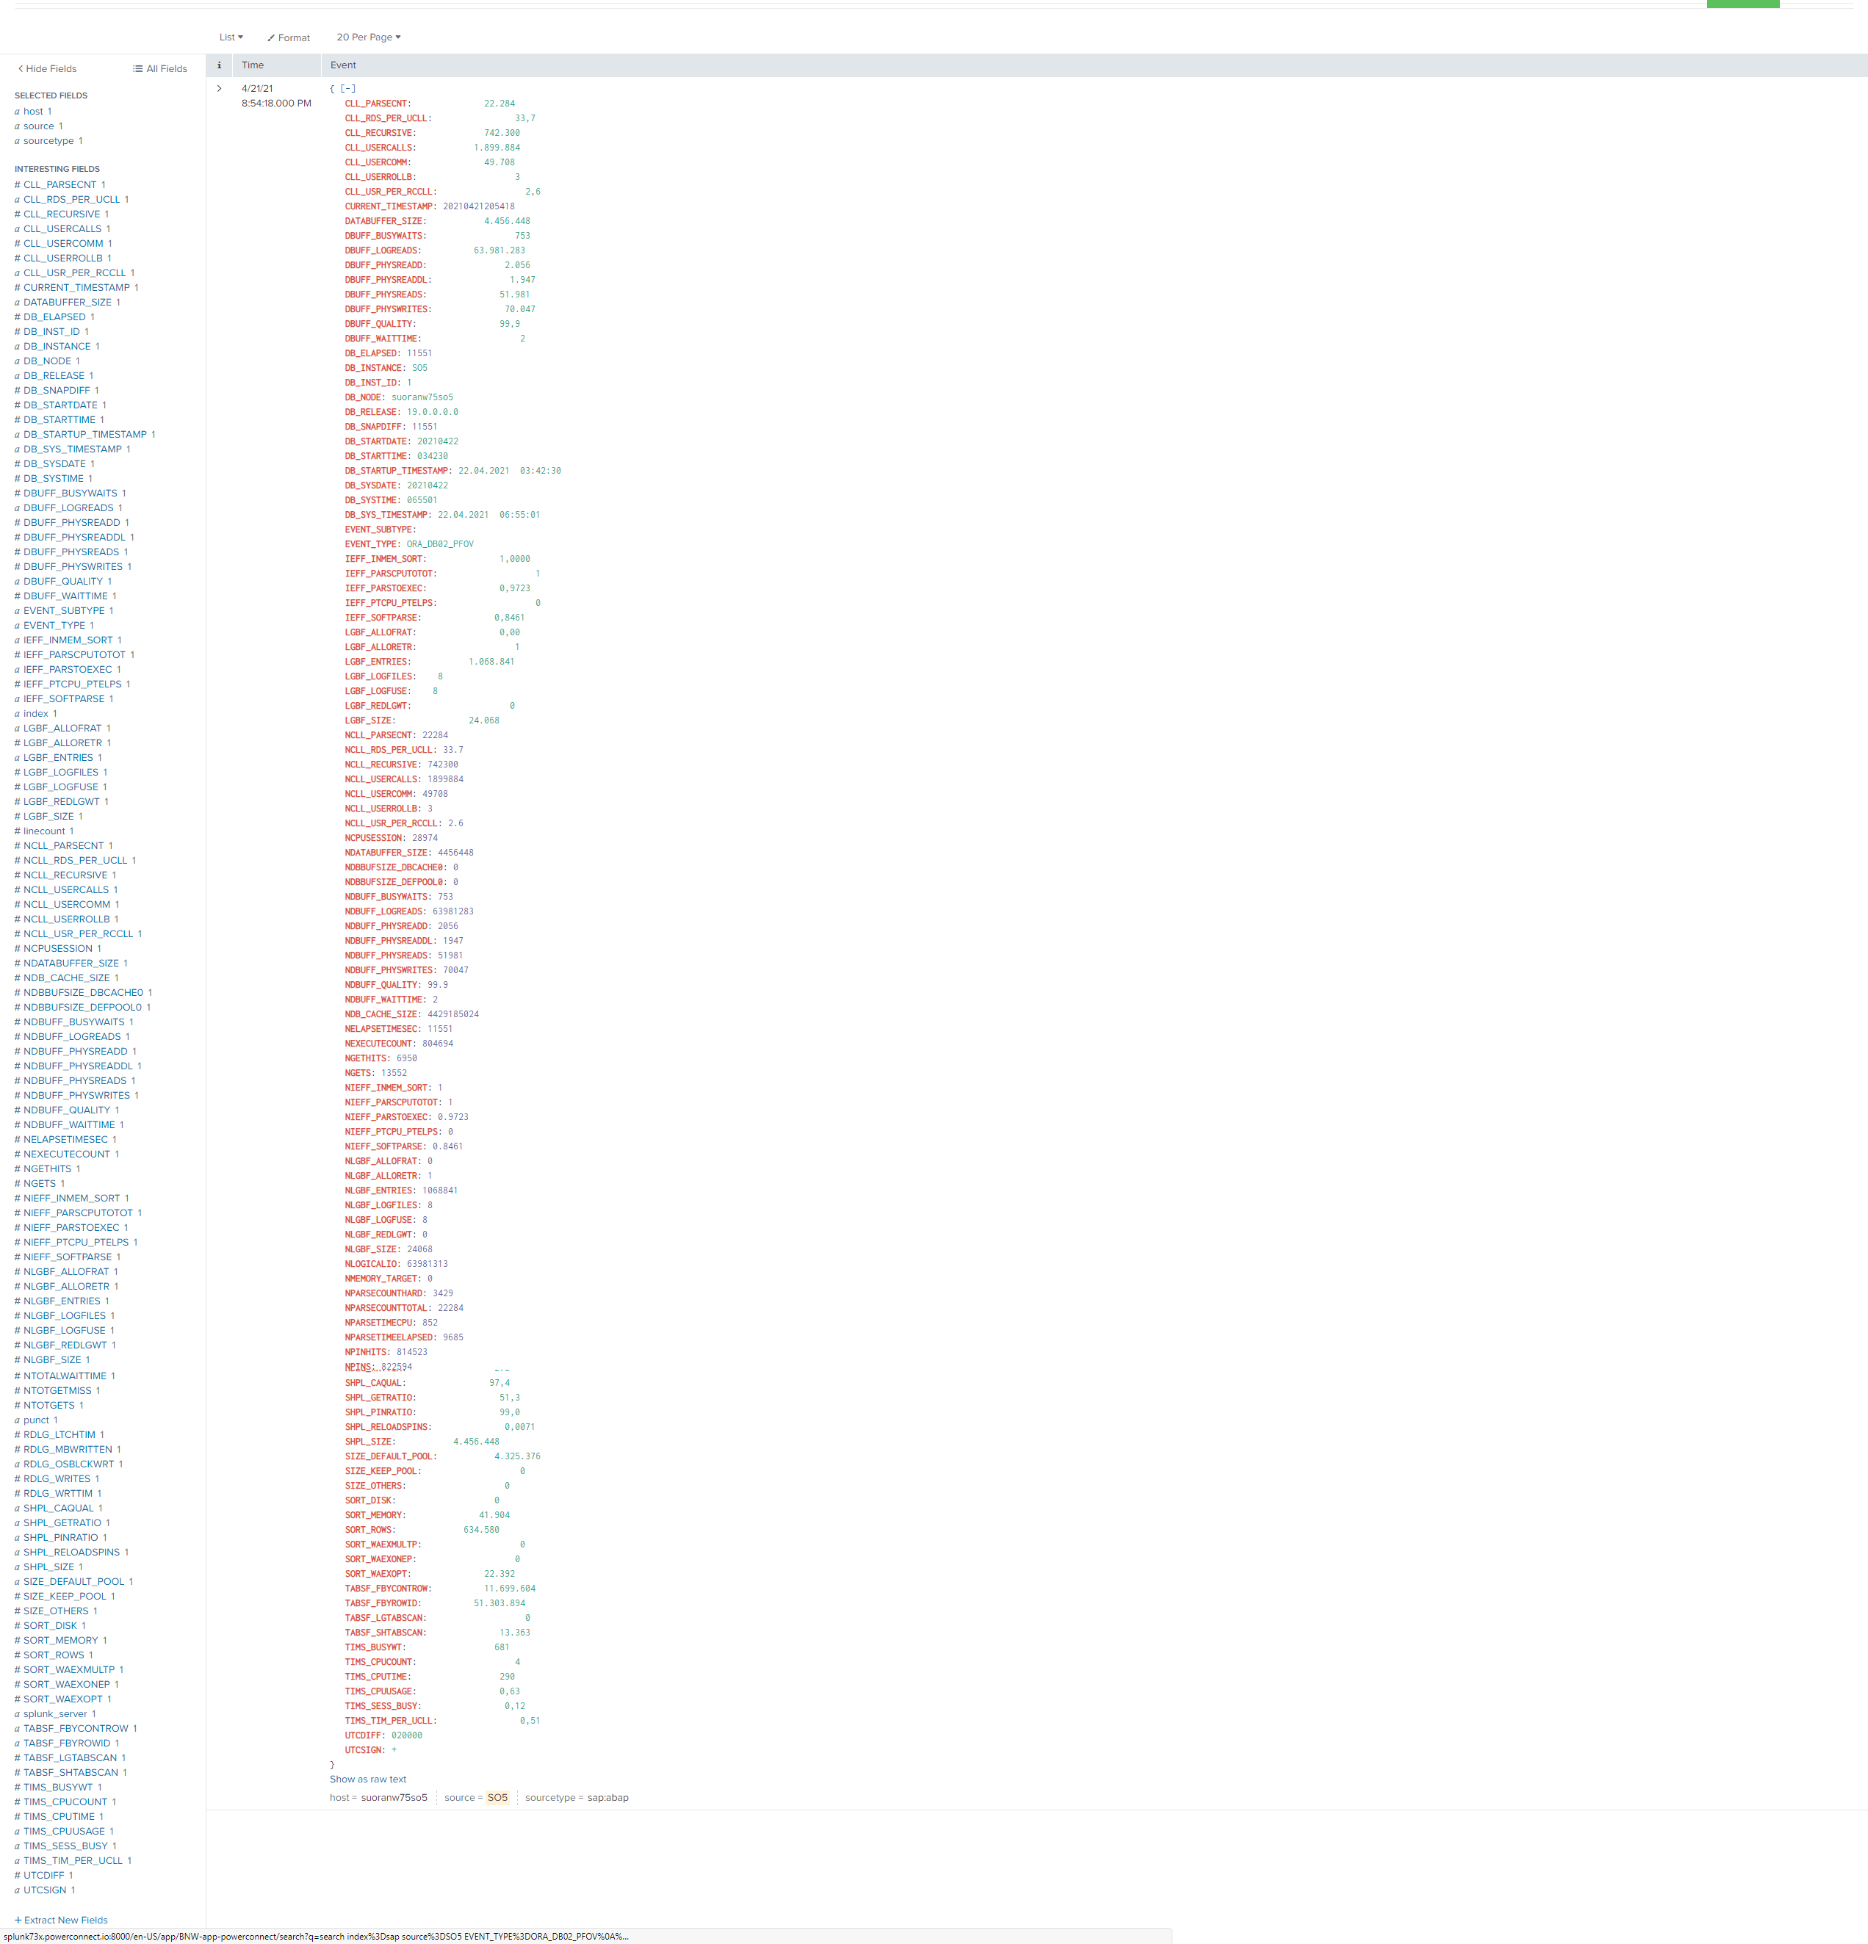Click the Time column header
The image size is (1868, 1944).
253,65
